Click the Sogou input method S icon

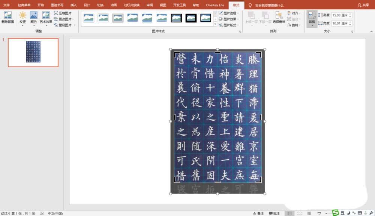tap(336, 213)
